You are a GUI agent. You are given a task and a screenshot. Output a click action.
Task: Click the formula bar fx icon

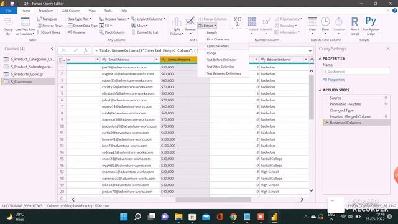coord(86,50)
